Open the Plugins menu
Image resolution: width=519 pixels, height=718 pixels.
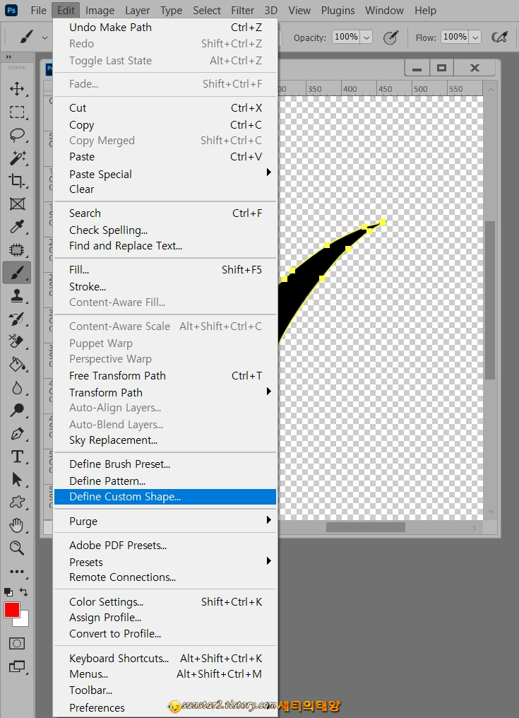coord(338,10)
